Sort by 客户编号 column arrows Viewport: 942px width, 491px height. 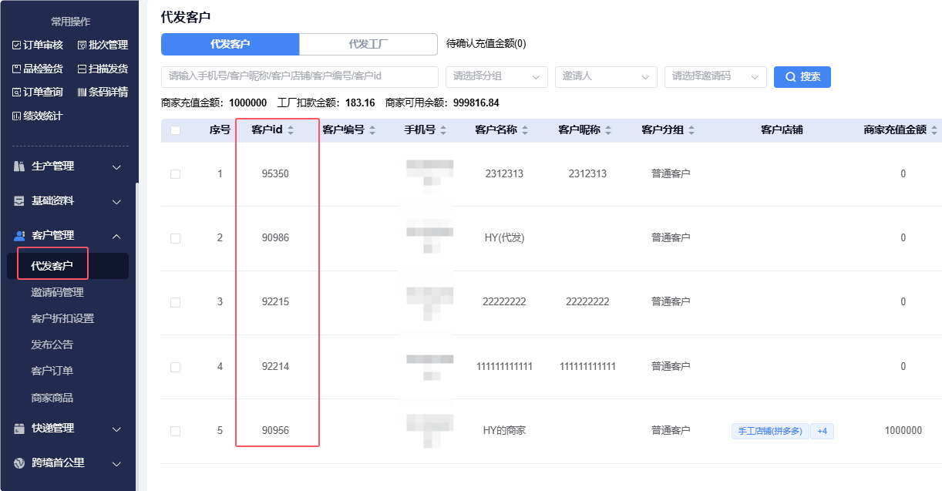(372, 130)
